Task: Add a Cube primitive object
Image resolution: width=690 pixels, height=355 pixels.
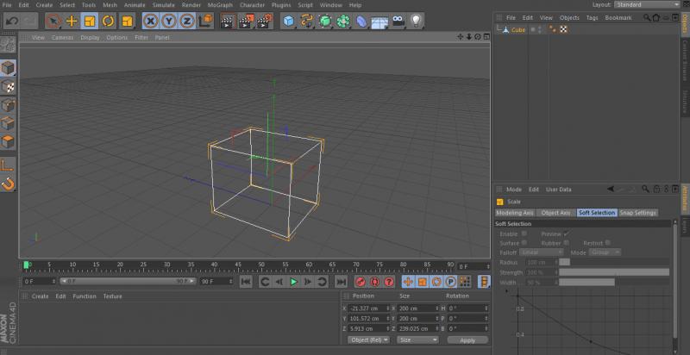Action: [x=288, y=21]
